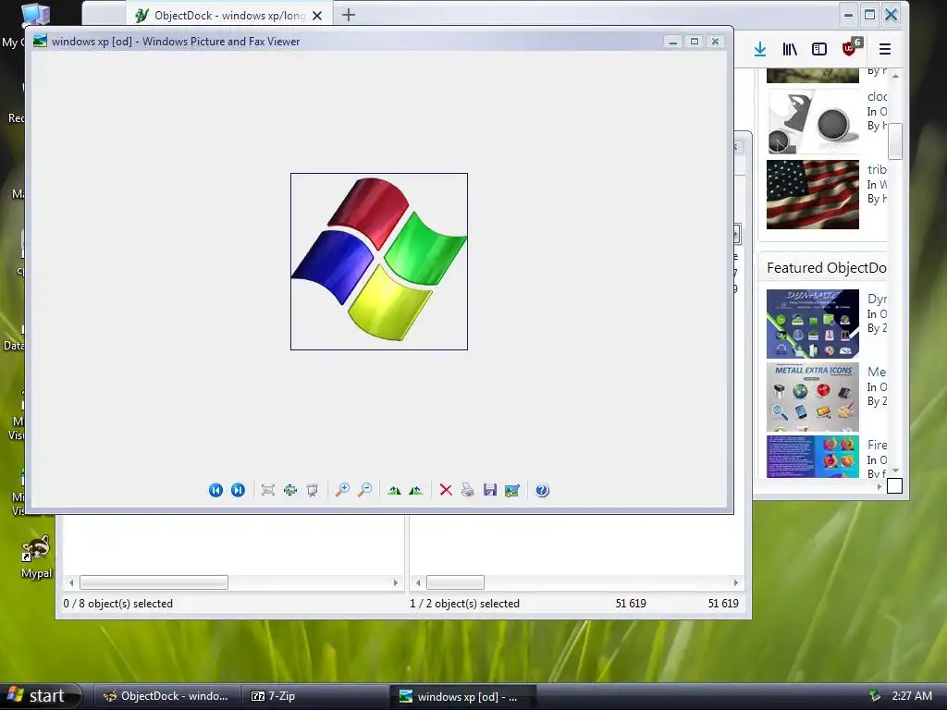Click '1 / 2 object(s) selected' status

(464, 604)
